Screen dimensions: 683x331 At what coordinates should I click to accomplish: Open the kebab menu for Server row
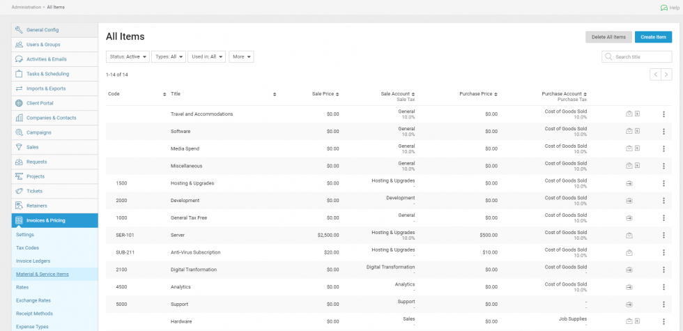point(663,235)
